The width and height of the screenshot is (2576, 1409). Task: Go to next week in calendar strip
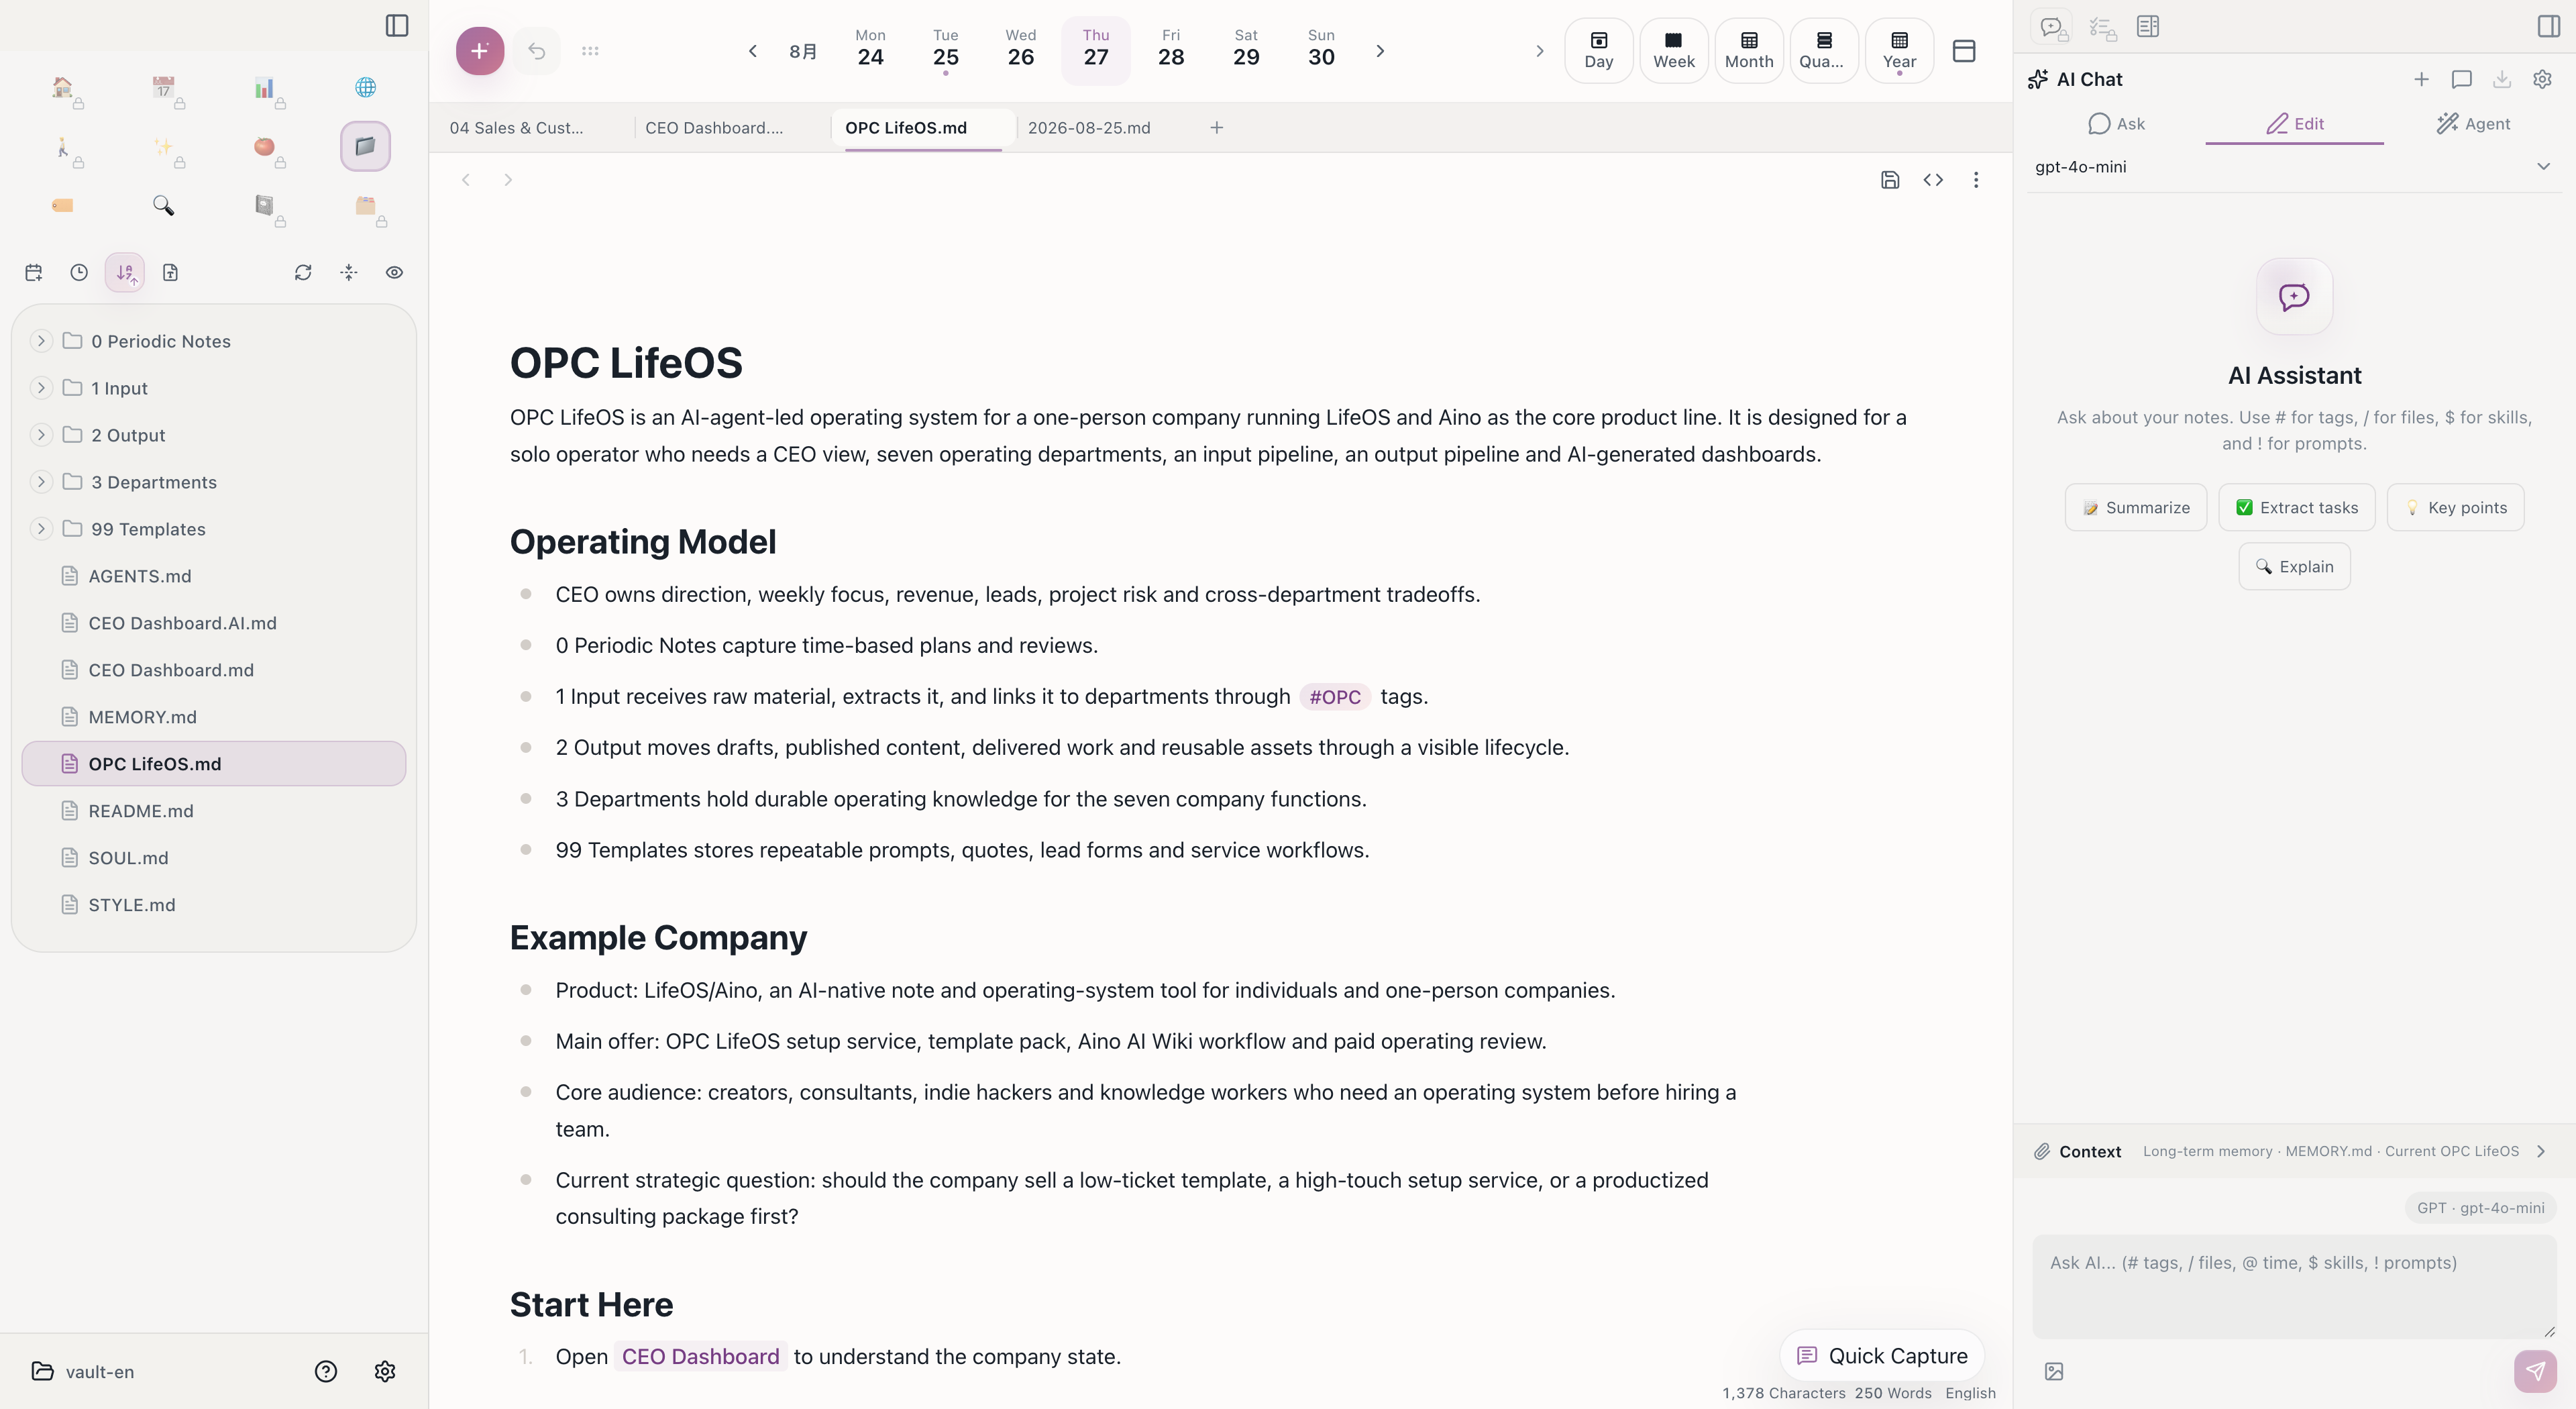(x=1380, y=51)
